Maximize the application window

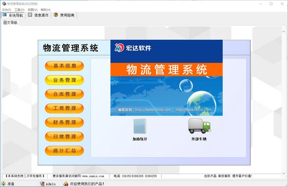271,4
